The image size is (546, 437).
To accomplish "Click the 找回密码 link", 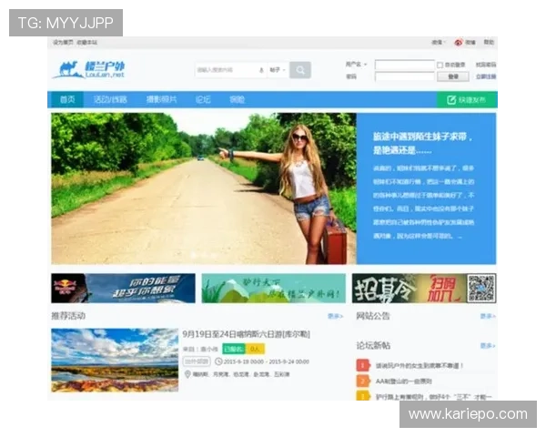I will 486,65.
